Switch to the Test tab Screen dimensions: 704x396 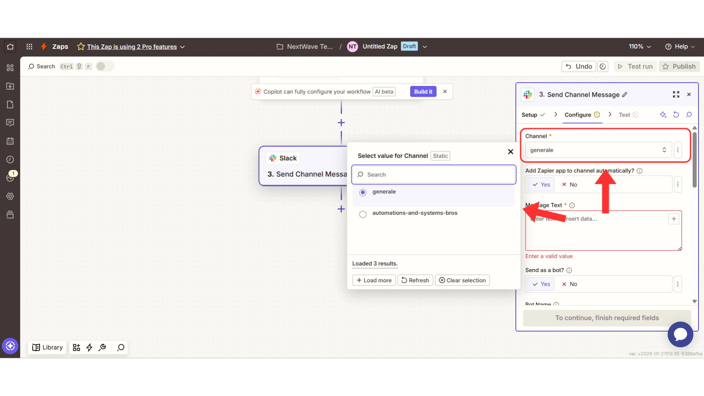point(625,114)
